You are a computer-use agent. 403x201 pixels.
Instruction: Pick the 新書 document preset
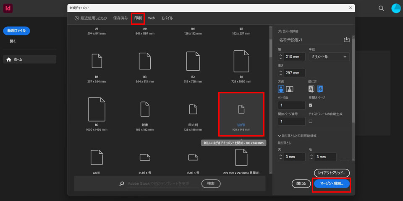point(144,112)
